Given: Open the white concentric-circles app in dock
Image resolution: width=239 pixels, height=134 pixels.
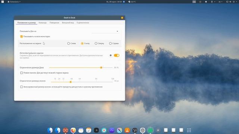Looking at the screenshot, I should [x=143, y=130].
